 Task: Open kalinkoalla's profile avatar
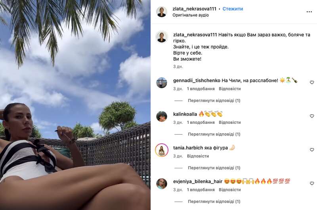(x=162, y=116)
